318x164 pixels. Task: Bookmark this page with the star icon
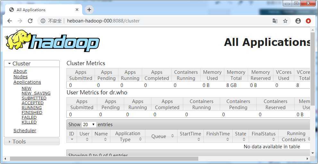point(285,21)
